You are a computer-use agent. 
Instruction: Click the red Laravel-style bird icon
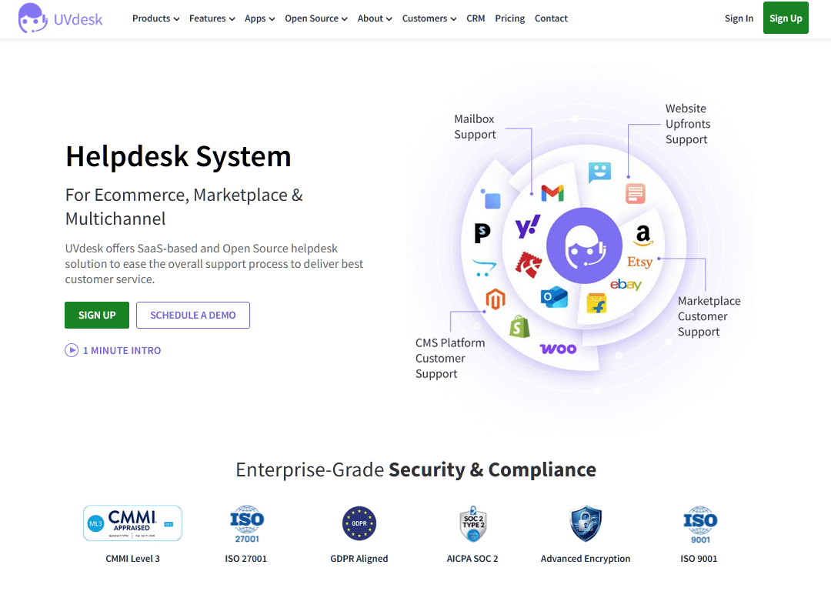(529, 265)
